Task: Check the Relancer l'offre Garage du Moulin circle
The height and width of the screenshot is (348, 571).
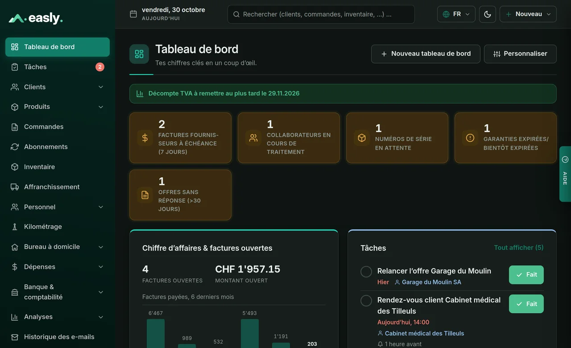Action: click(366, 271)
